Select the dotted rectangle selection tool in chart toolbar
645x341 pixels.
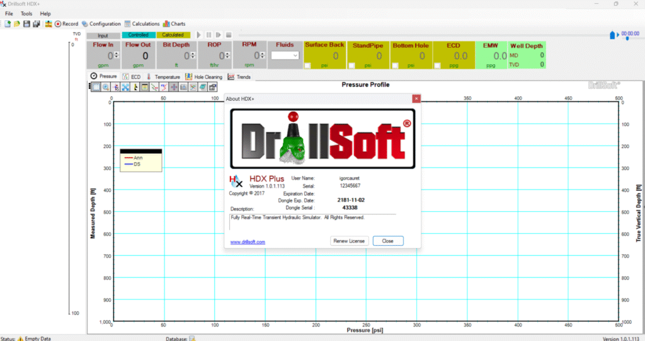coord(96,87)
